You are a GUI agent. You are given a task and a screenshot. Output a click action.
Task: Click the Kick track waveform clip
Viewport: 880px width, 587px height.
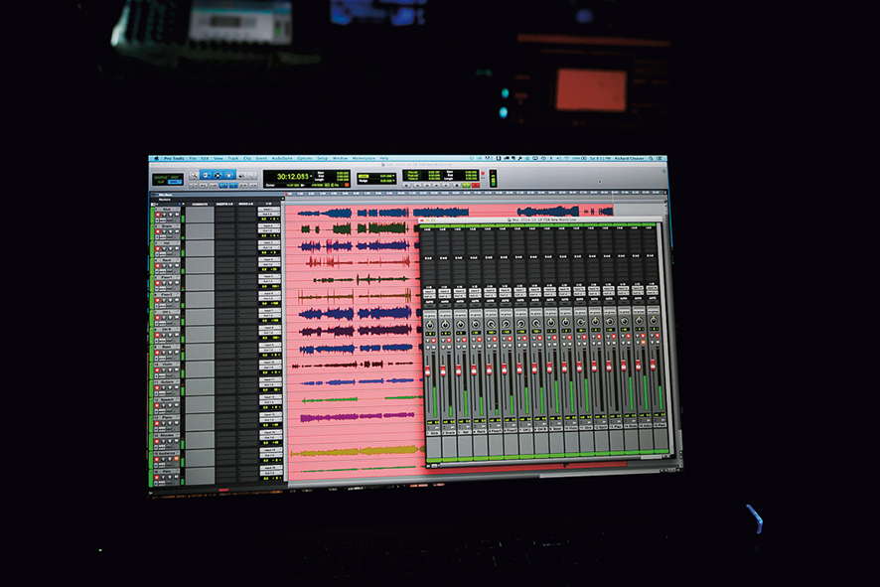tap(326, 213)
